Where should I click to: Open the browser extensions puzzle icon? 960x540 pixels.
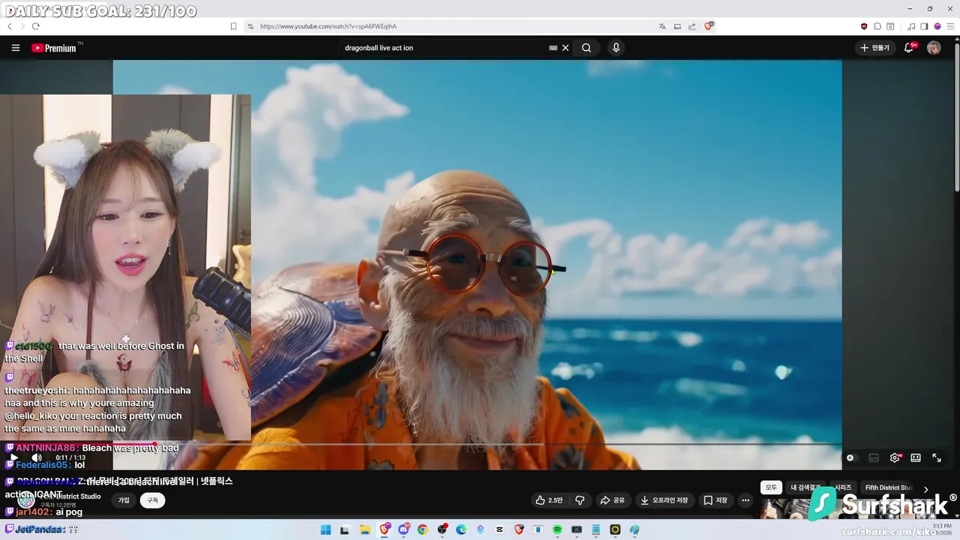tap(877, 26)
